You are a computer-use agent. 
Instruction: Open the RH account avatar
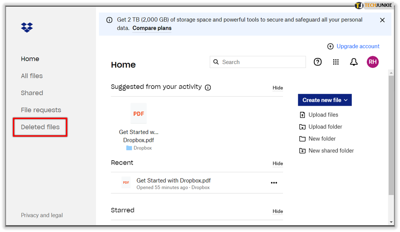pos(372,62)
